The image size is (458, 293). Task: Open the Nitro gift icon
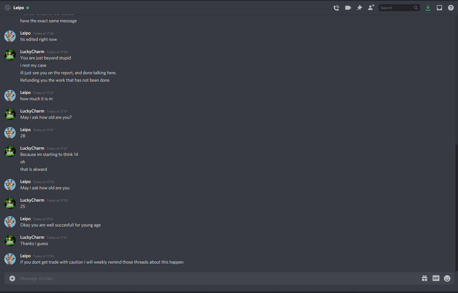[425, 278]
